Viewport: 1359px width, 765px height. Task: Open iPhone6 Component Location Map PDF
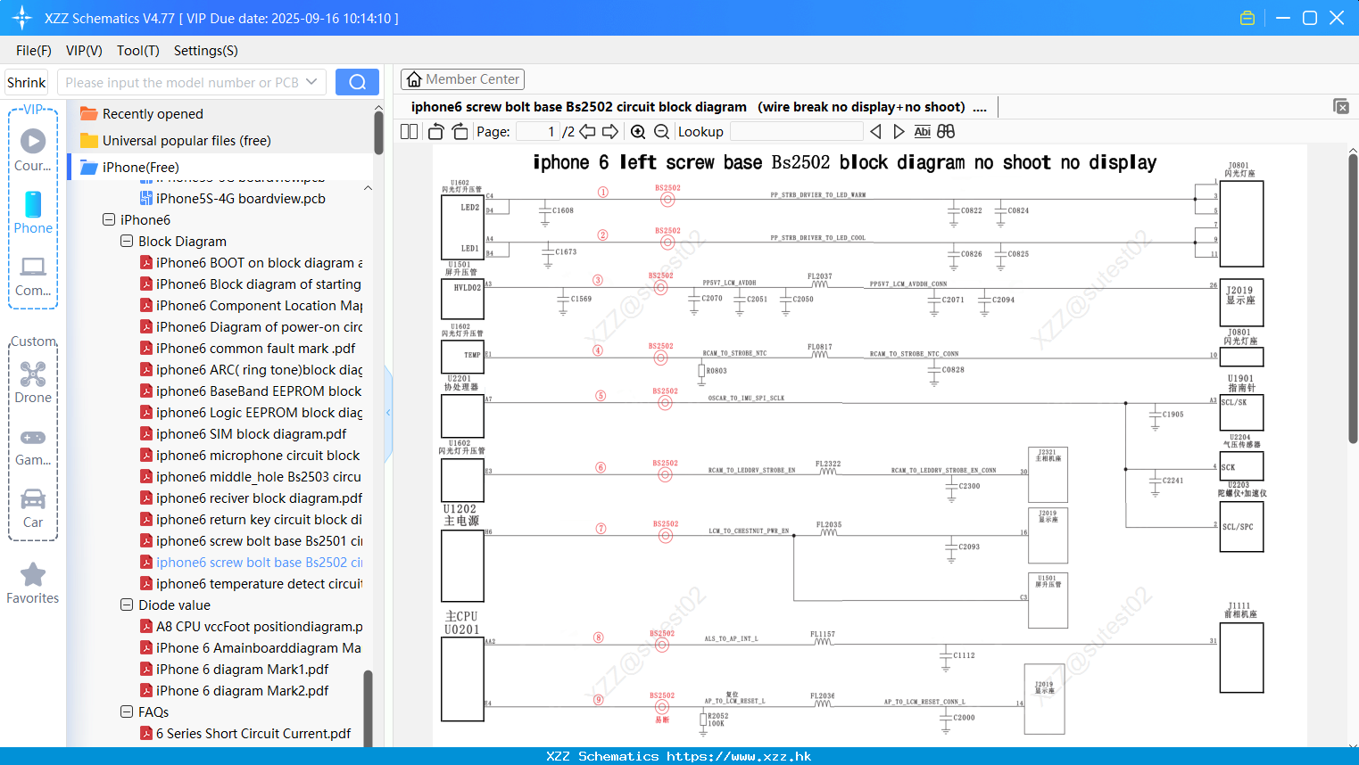tap(251, 306)
